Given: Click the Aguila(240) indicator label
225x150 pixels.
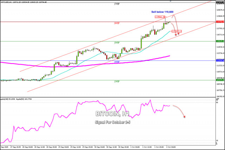Looking at the screenshot, I should coord(7,99).
